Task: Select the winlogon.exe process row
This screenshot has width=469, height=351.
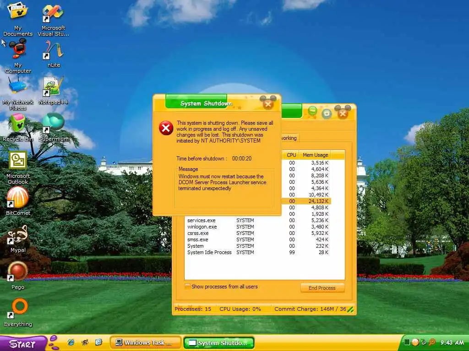Action: (257, 227)
